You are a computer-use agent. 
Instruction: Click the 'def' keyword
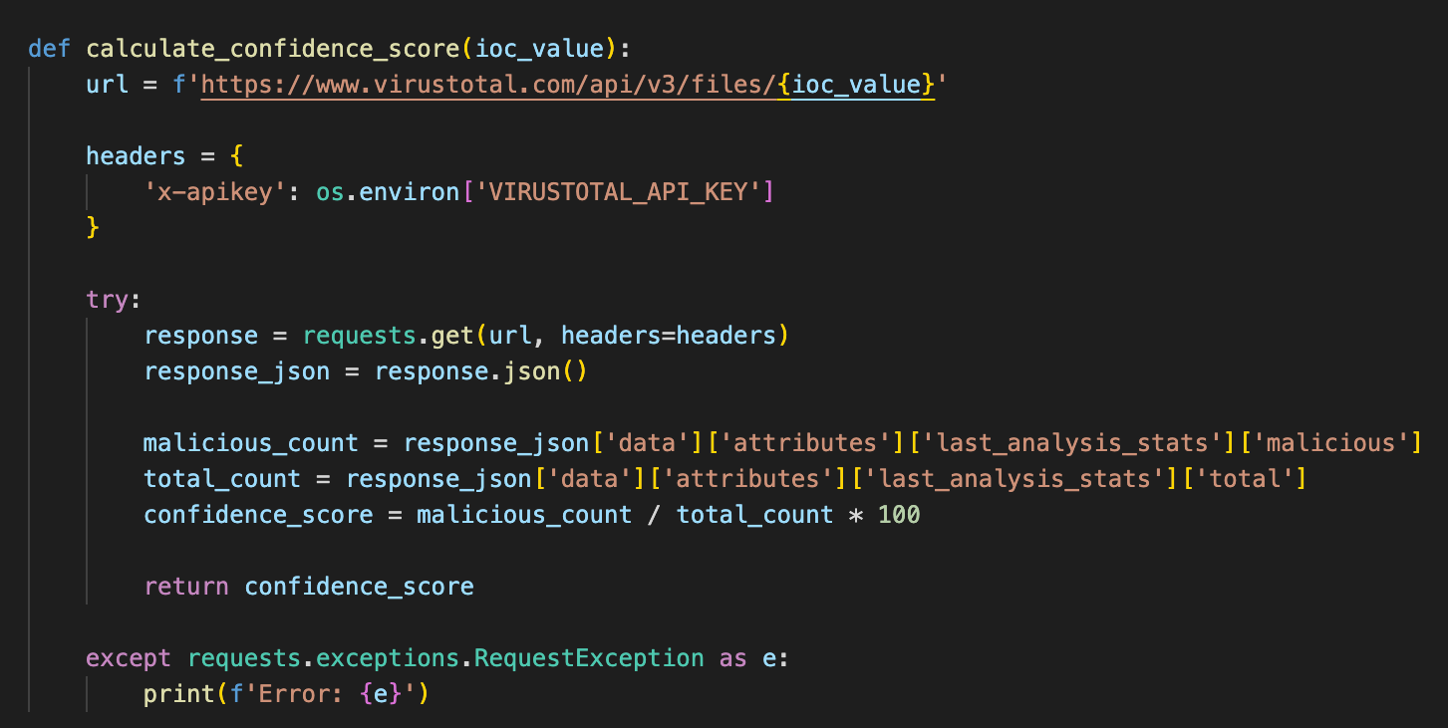50,49
